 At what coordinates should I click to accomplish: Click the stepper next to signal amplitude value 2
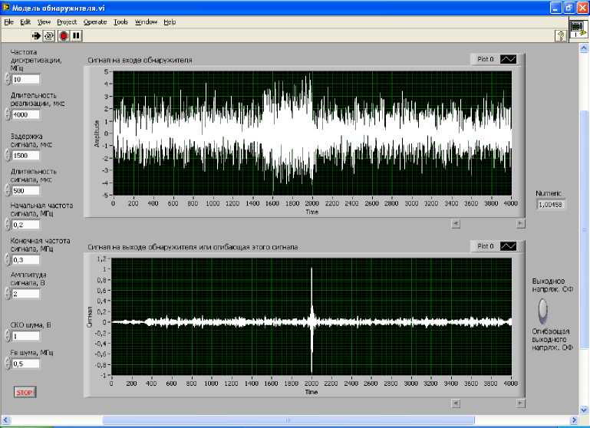[7, 293]
